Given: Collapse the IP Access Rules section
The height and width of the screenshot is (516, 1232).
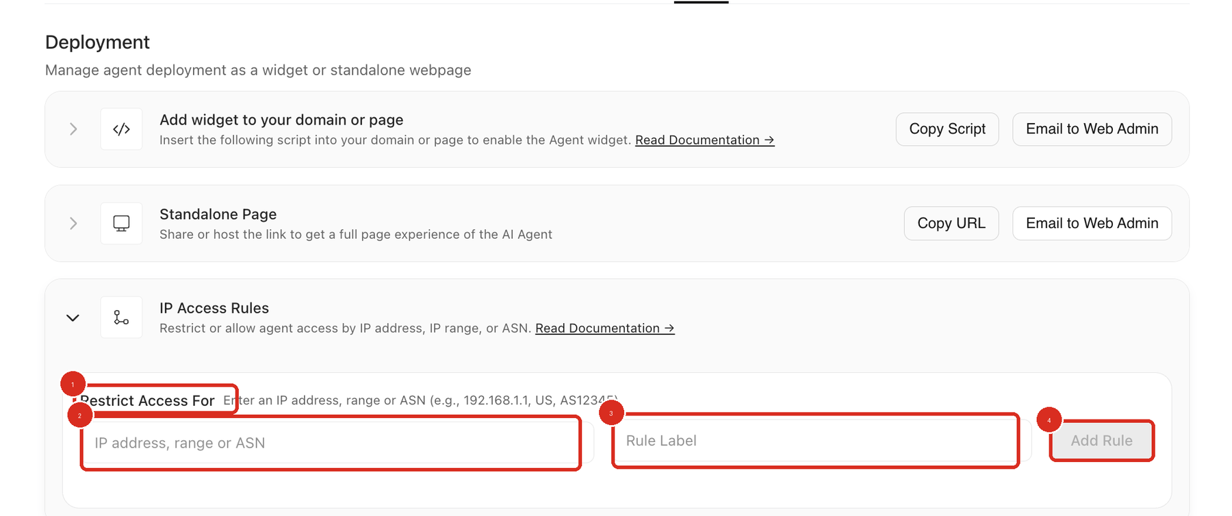Looking at the screenshot, I should point(73,318).
